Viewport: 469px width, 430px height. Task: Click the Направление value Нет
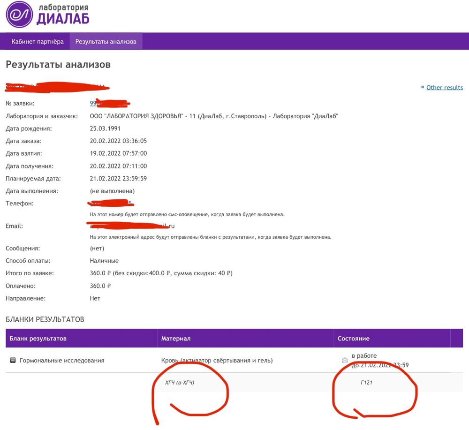95,298
